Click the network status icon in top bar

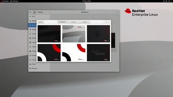164,1
